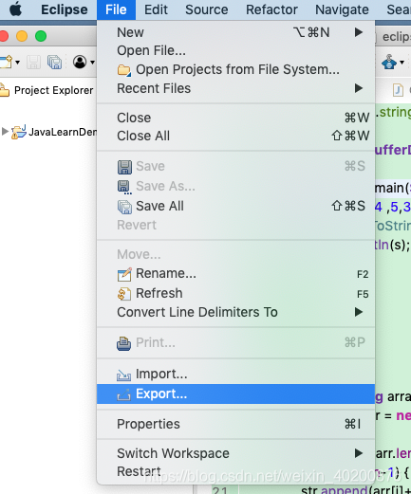Click the Open Projects from File System folder icon
Image resolution: width=411 pixels, height=494 pixels.
click(x=124, y=70)
